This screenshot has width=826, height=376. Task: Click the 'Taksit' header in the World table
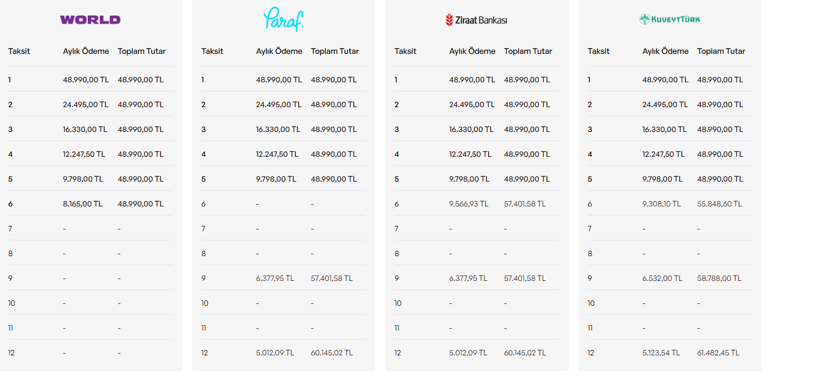click(x=19, y=51)
